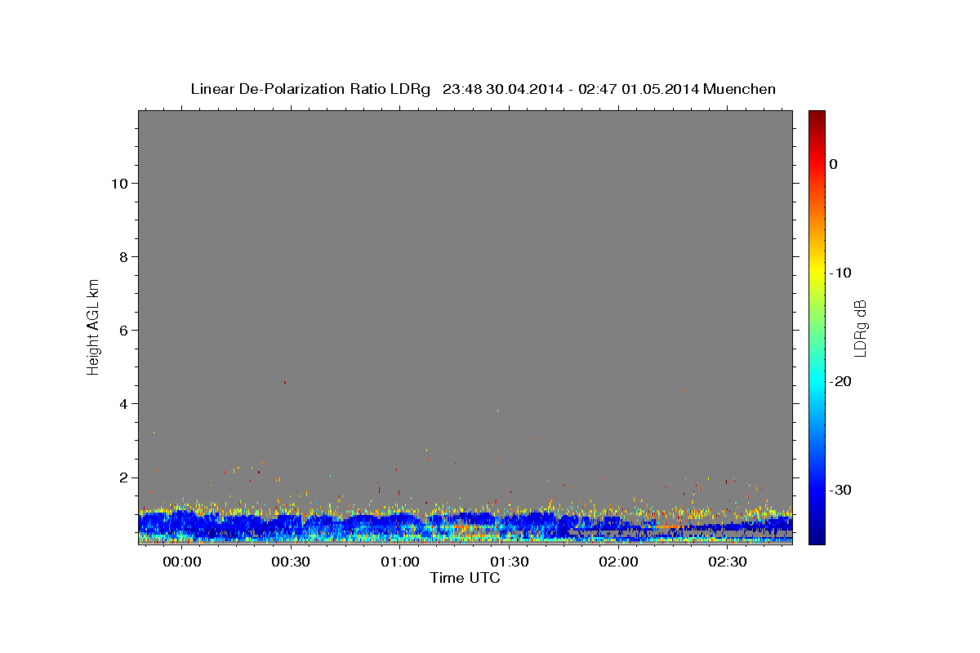Select the 02:30 time axis label
The width and height of the screenshot is (980, 653).
(728, 562)
